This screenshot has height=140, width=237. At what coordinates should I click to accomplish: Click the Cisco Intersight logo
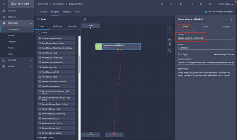[20, 4]
